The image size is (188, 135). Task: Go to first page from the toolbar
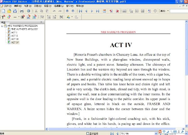click(81, 11)
